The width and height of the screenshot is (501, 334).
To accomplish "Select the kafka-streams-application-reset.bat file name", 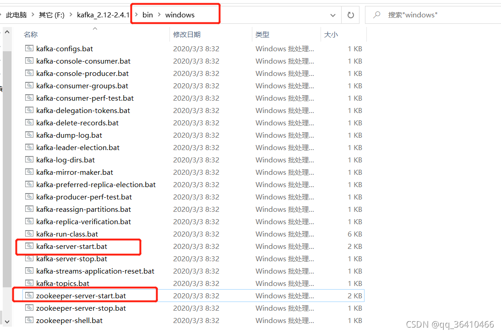I will pyautogui.click(x=95, y=271).
